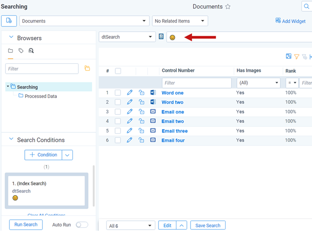Click the orange folder icon beside Filter box
The image size is (312, 231).
(x=87, y=68)
